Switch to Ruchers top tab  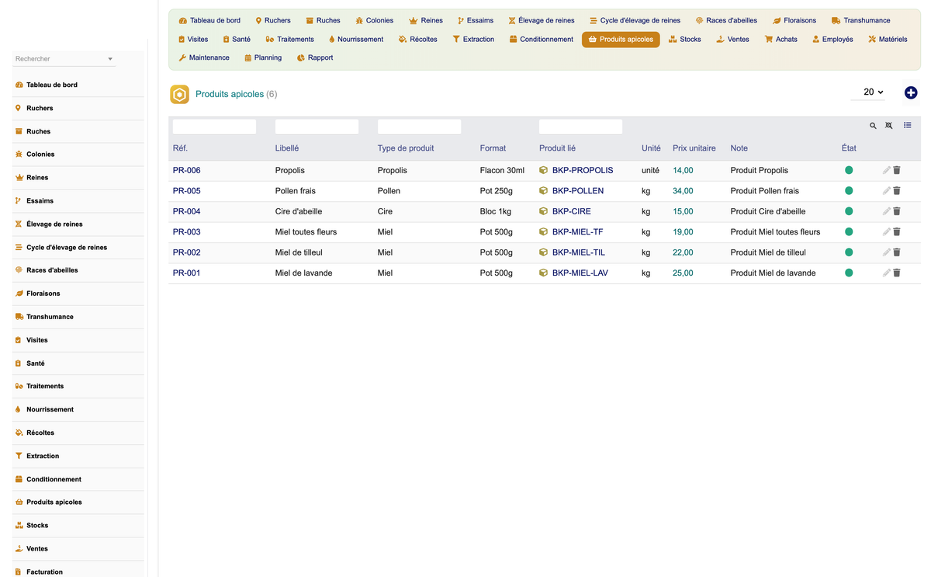(273, 20)
